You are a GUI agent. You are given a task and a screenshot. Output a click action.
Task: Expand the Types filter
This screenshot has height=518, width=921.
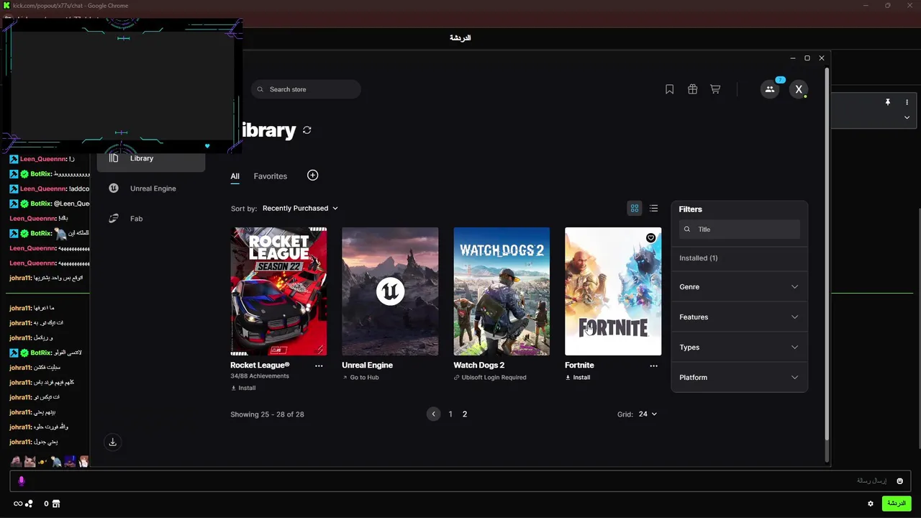click(x=739, y=347)
